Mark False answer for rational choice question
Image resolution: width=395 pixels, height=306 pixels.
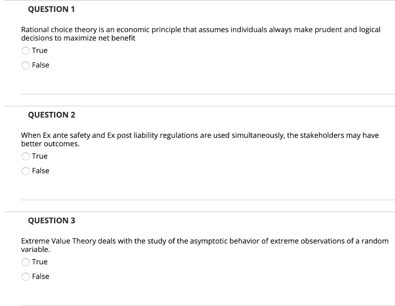(25, 65)
